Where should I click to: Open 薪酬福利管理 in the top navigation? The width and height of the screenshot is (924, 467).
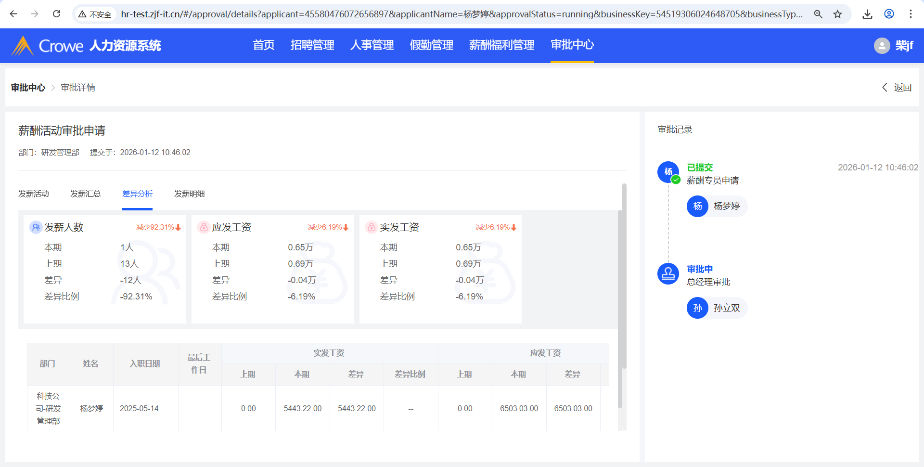(x=501, y=45)
